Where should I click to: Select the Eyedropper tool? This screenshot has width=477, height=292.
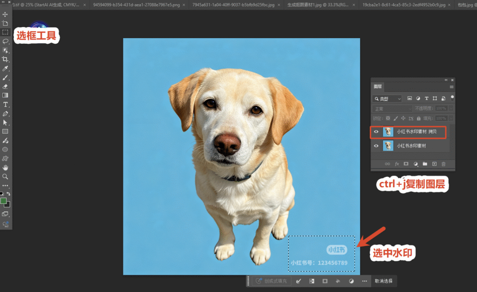click(x=5, y=68)
